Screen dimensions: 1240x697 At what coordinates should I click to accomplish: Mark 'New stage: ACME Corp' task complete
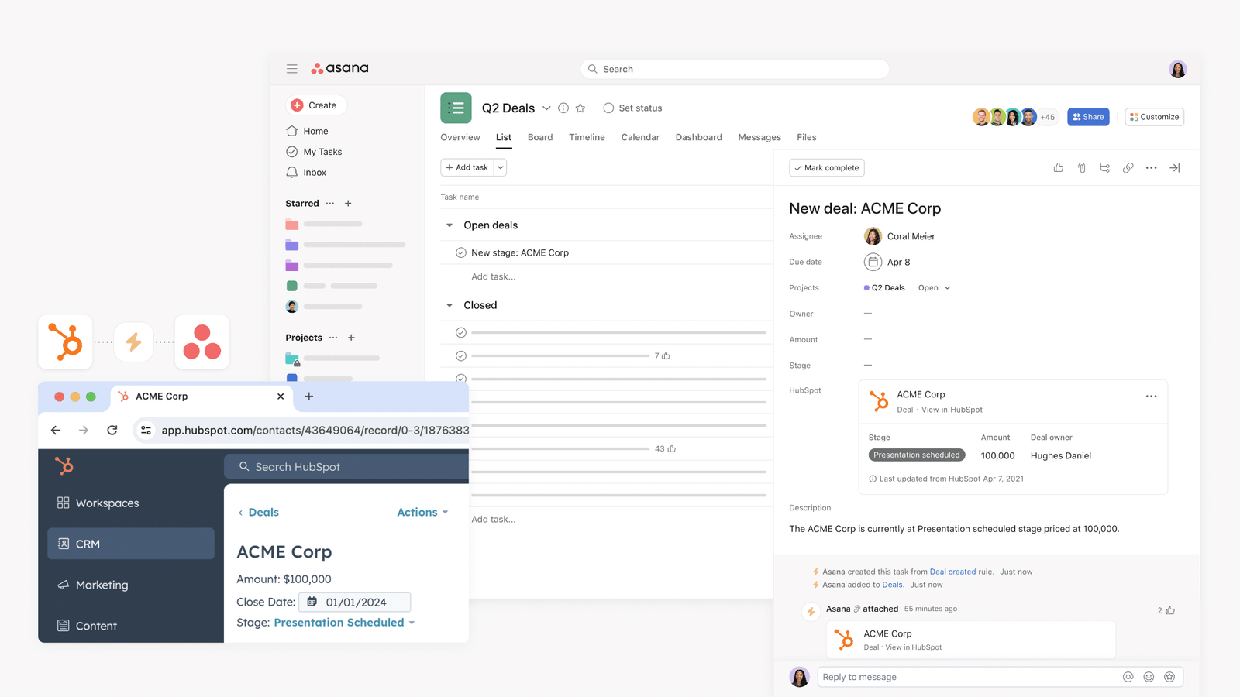(x=461, y=252)
